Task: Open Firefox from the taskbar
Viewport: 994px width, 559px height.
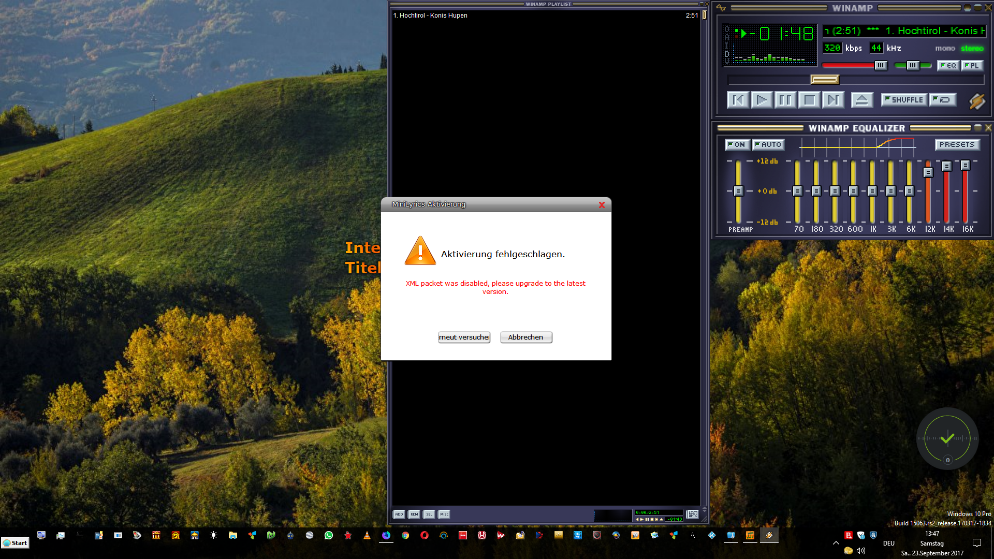Action: click(x=386, y=535)
